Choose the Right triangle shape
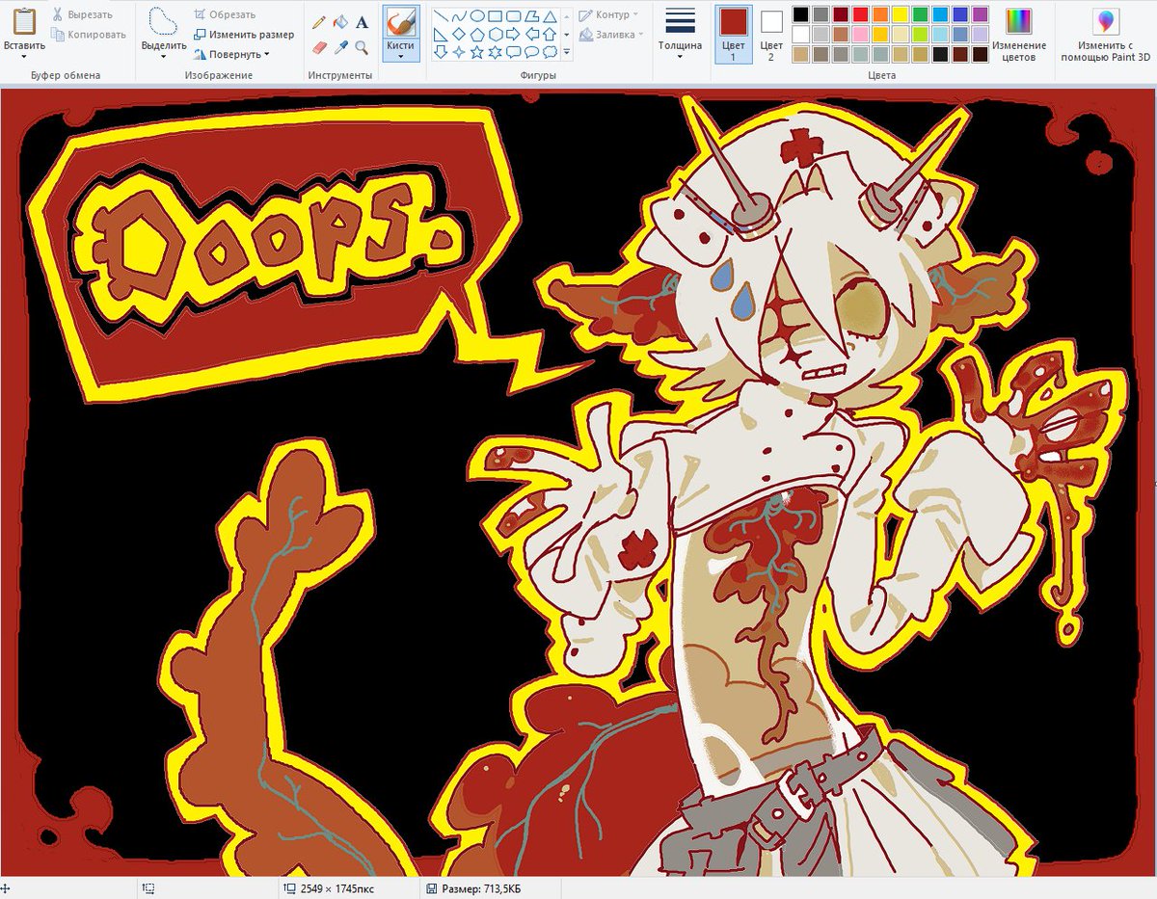1157x899 pixels. point(442,34)
